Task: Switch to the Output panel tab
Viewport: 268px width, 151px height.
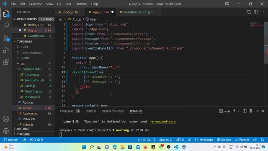Action: [91, 111]
